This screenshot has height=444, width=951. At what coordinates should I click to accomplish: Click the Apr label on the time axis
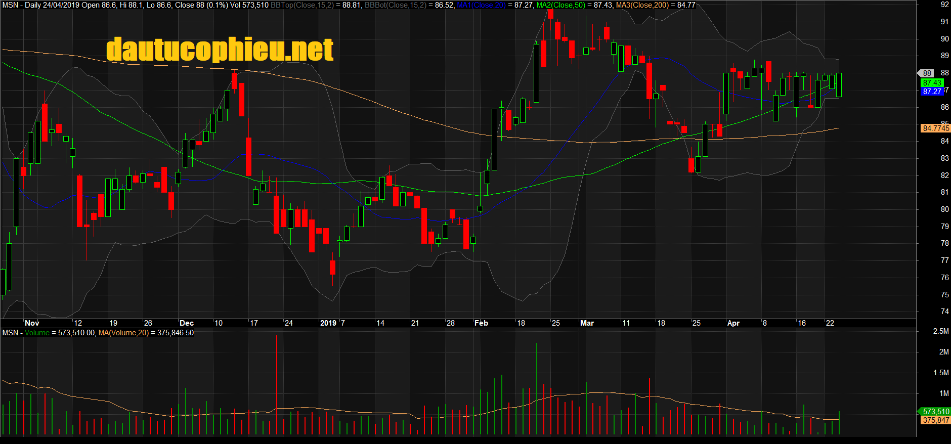tap(733, 323)
